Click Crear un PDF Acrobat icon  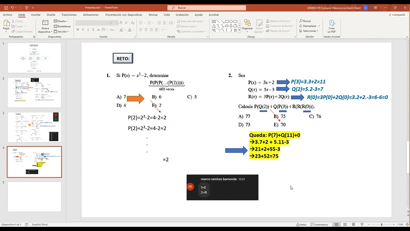point(332,26)
